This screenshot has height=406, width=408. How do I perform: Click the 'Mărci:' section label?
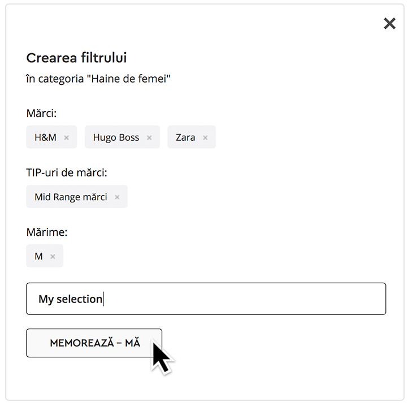point(41,113)
